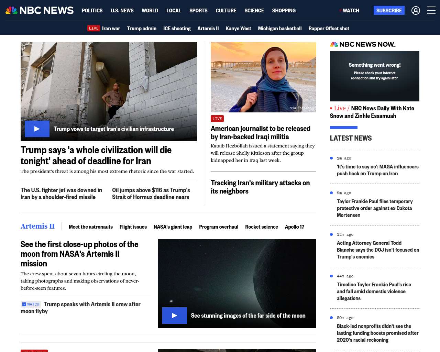Open the Iran war trending topic
The width and height of the screenshot is (440, 352).
point(111,29)
